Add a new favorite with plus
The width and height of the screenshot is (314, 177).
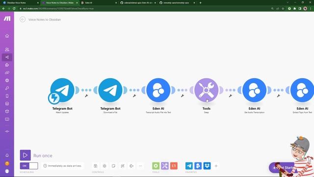point(216,166)
